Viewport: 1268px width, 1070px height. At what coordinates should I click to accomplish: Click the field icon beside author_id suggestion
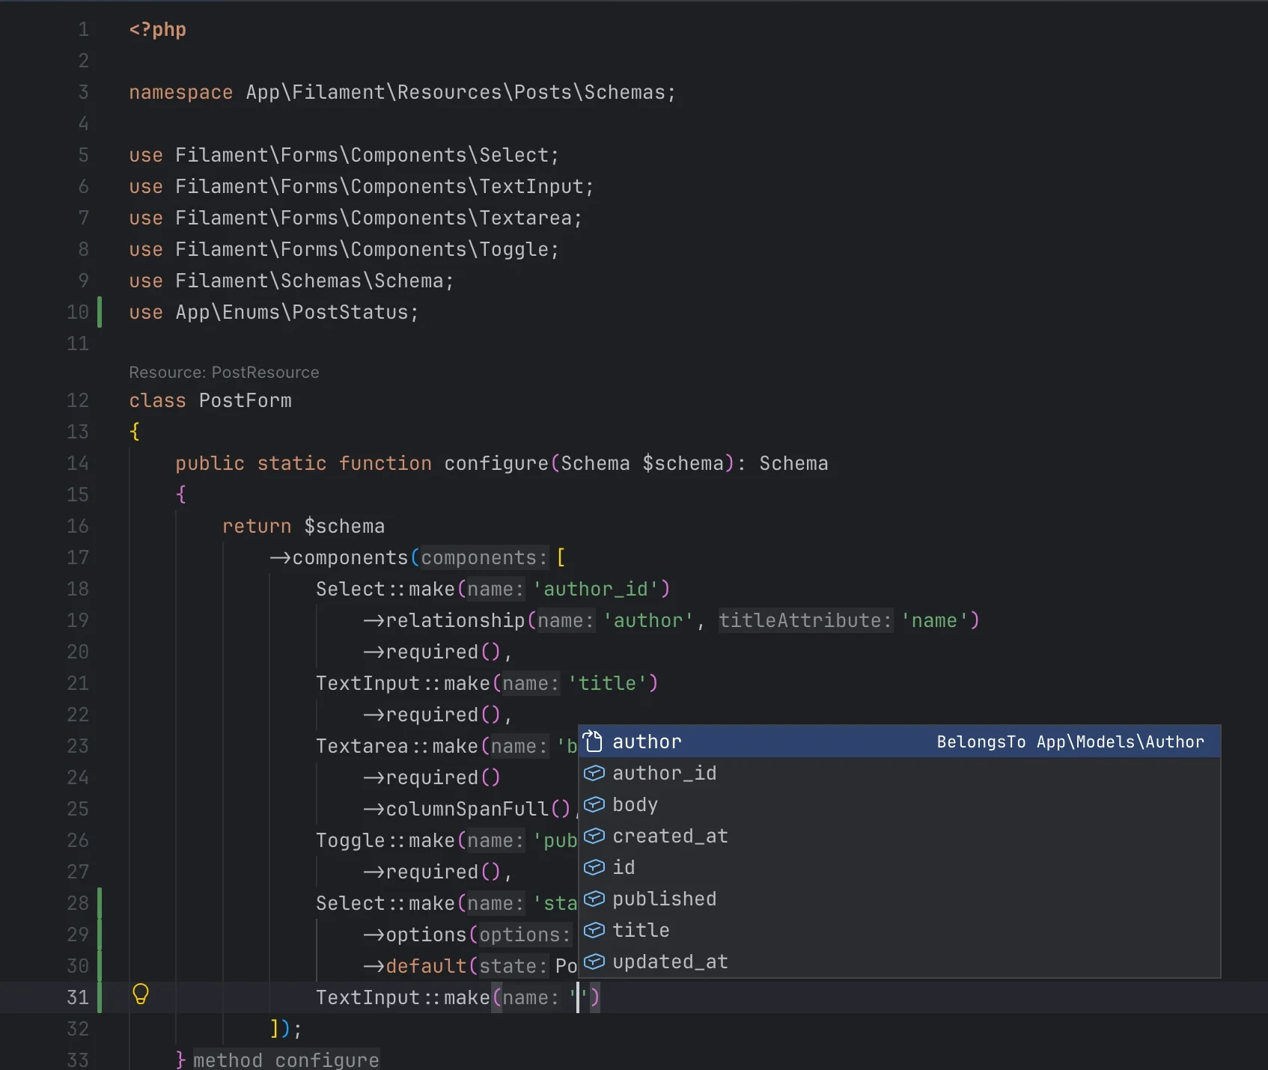pyautogui.click(x=594, y=773)
